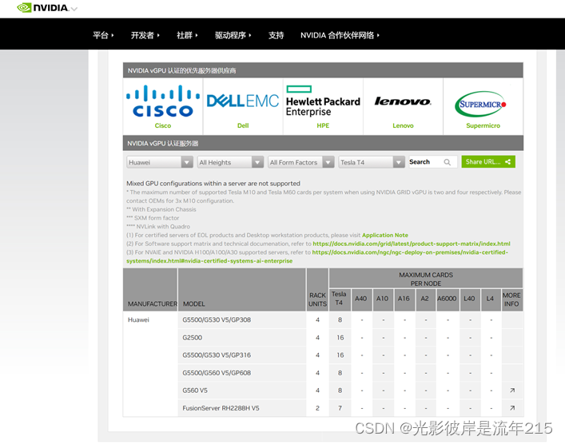Open the product-support-matrix docs link
This screenshot has width=565, height=444.
tap(411, 244)
